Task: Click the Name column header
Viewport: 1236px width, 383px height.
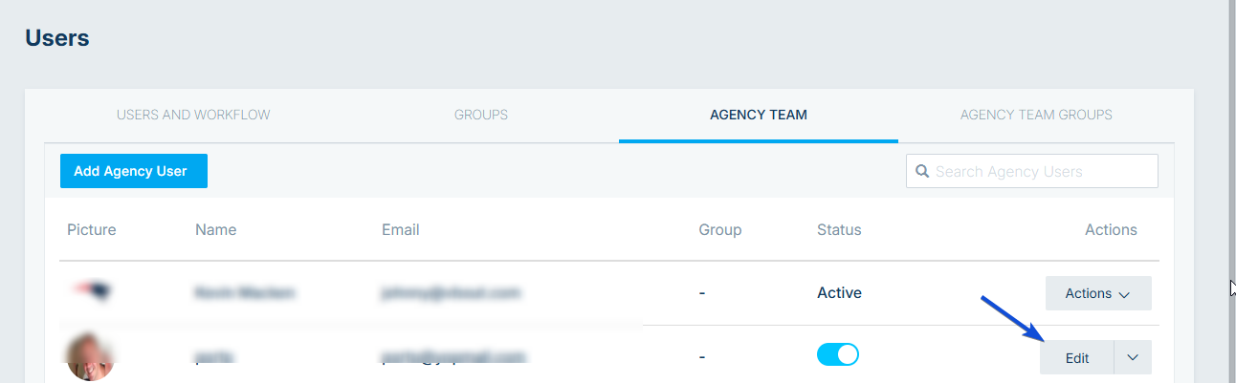Action: click(x=215, y=230)
